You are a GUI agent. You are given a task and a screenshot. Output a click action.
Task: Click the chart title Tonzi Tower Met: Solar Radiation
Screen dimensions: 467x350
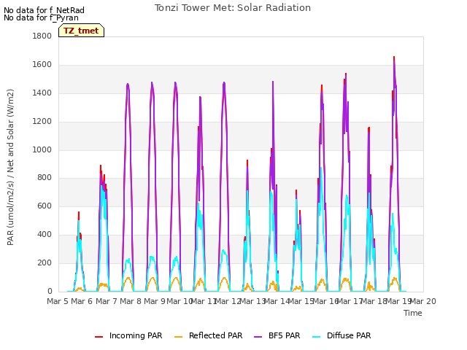[233, 8]
